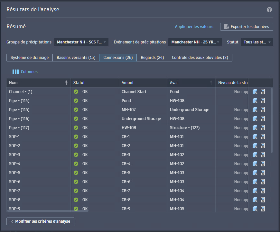The height and width of the screenshot is (232, 280).
Task: Open the Événement de précipitations dropdown
Action: click(195, 42)
